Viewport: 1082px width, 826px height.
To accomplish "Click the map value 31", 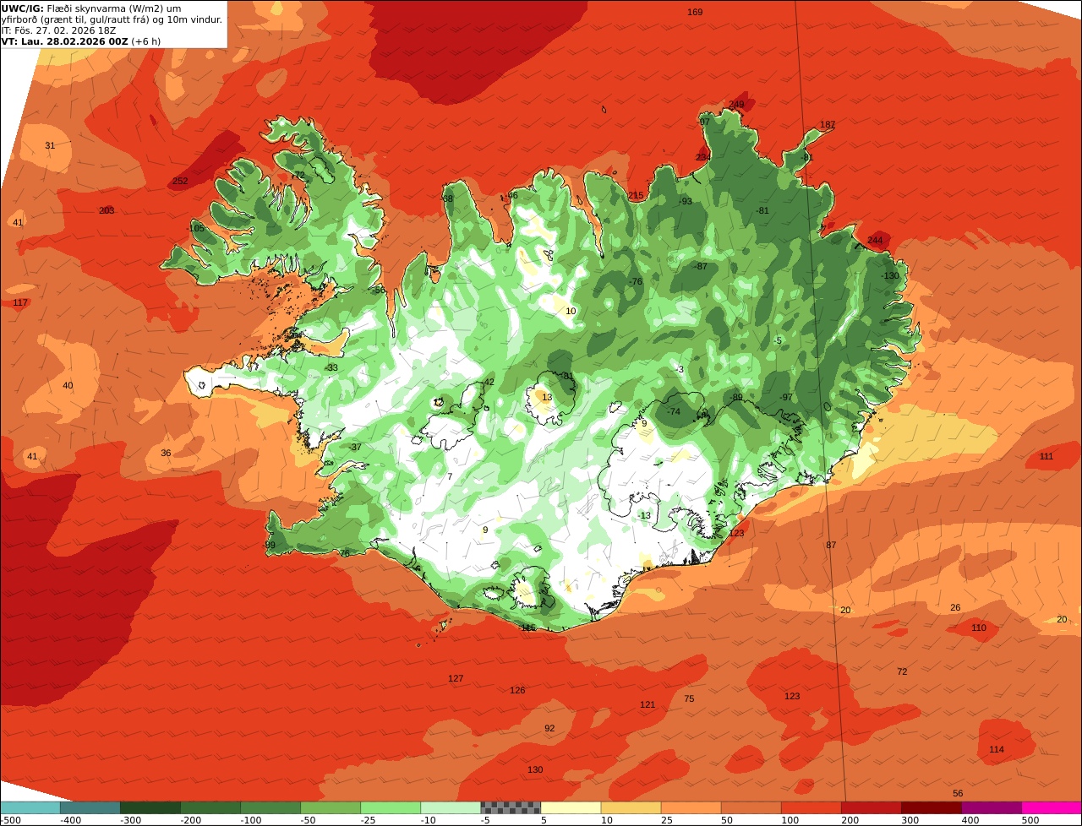I will pyautogui.click(x=50, y=145).
